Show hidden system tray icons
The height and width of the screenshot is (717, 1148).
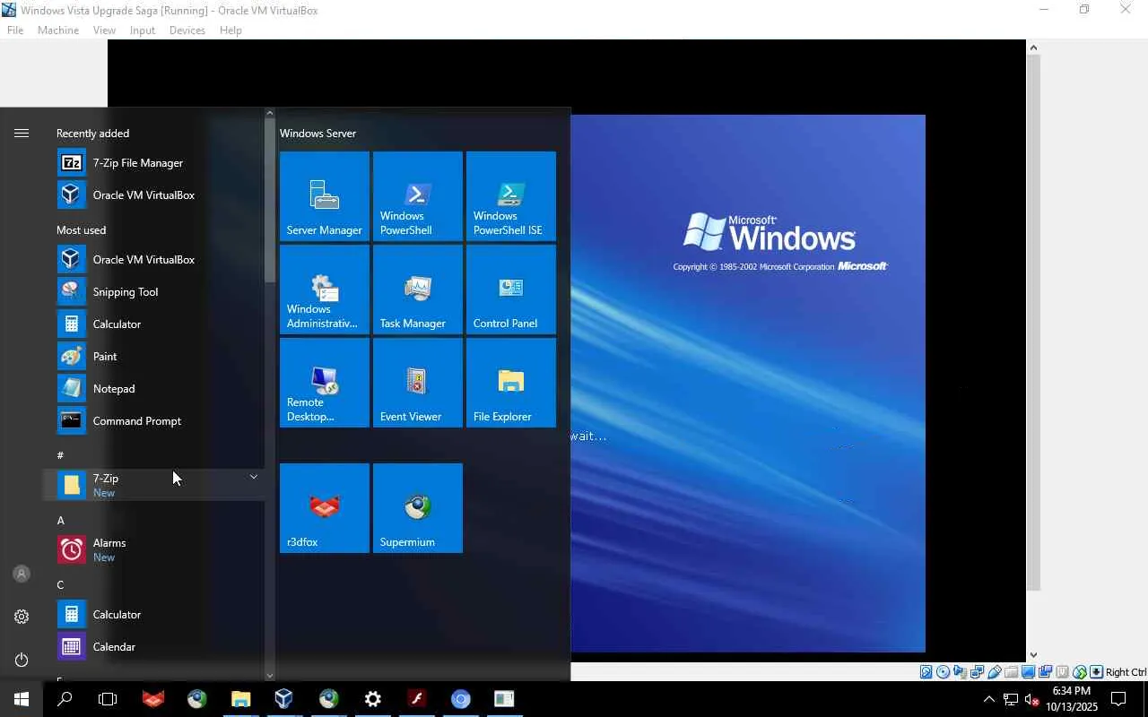pyautogui.click(x=989, y=699)
